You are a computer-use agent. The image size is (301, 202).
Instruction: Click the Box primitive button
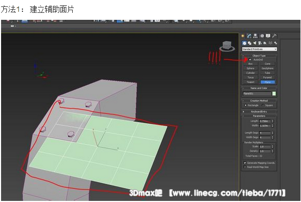pos(250,64)
